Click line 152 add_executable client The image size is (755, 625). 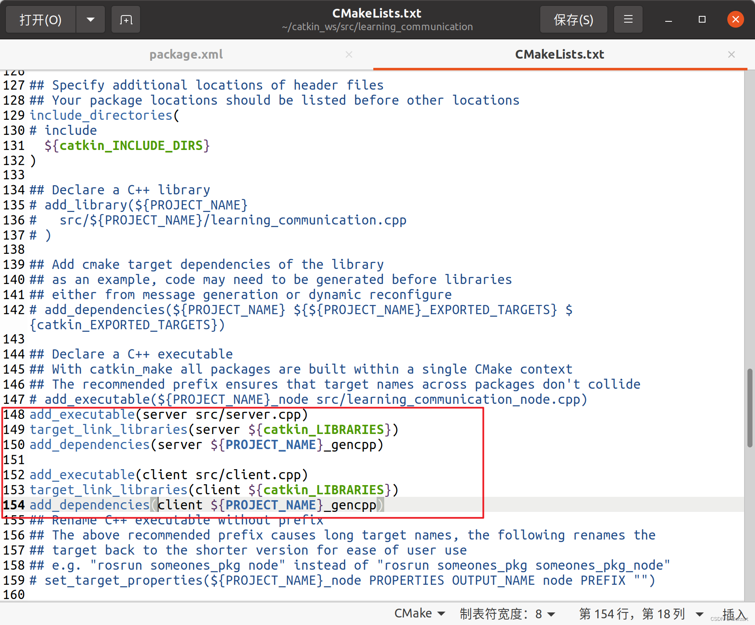(169, 475)
